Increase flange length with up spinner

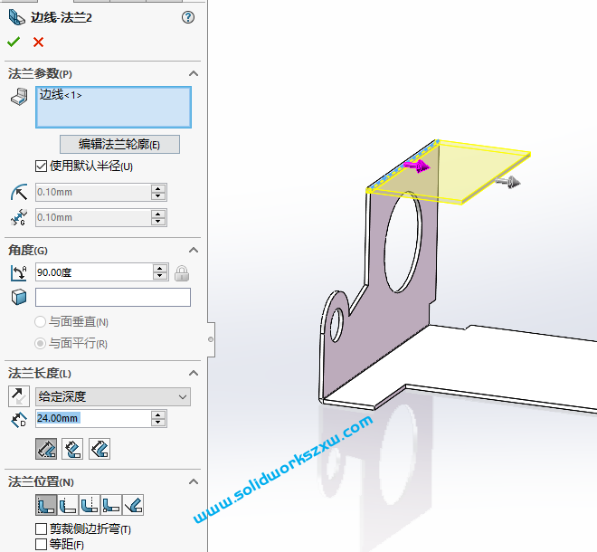point(158,414)
